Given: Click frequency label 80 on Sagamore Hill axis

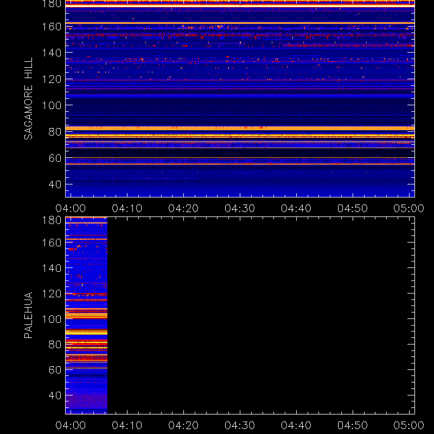Looking at the screenshot, I should click(55, 132).
